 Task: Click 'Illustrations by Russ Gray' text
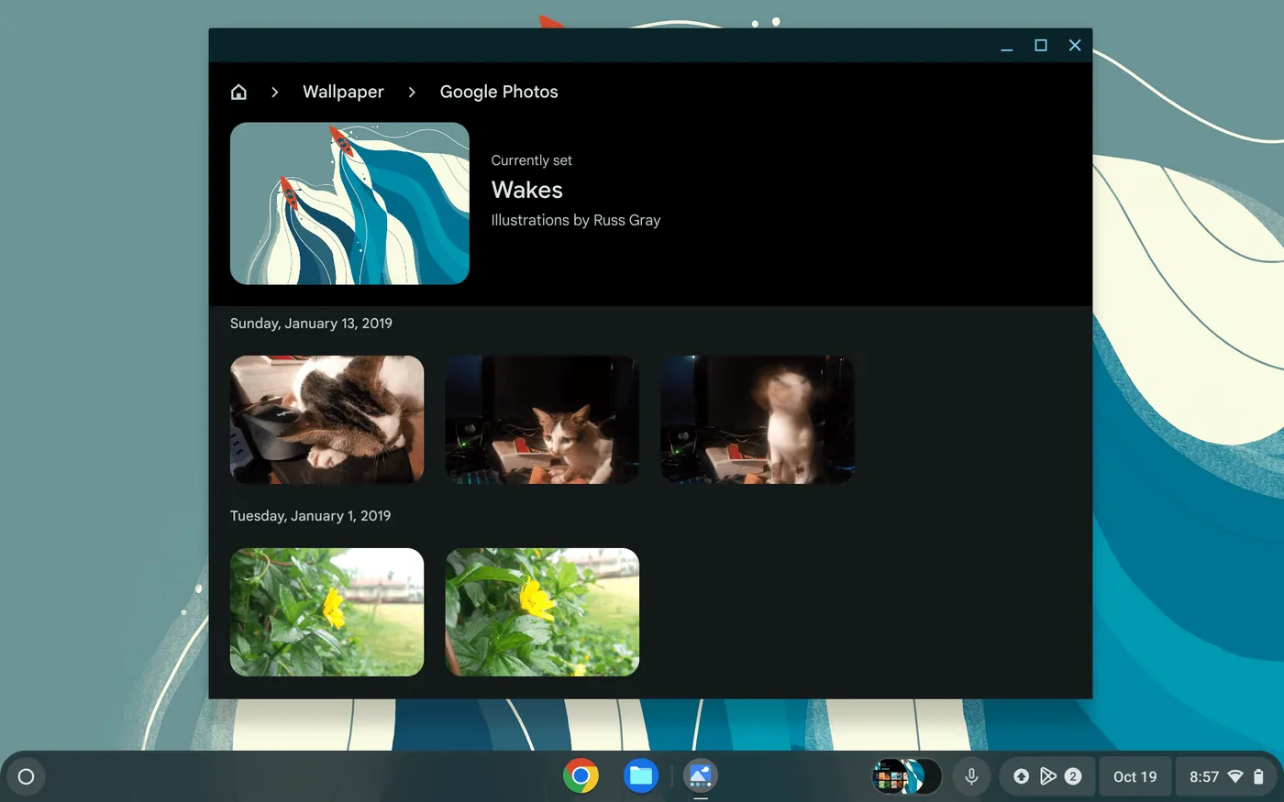click(x=576, y=220)
